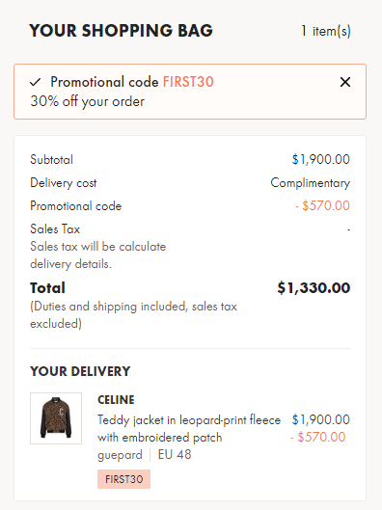Click the Your Shopping Bag heading
The height and width of the screenshot is (510, 382).
click(121, 31)
